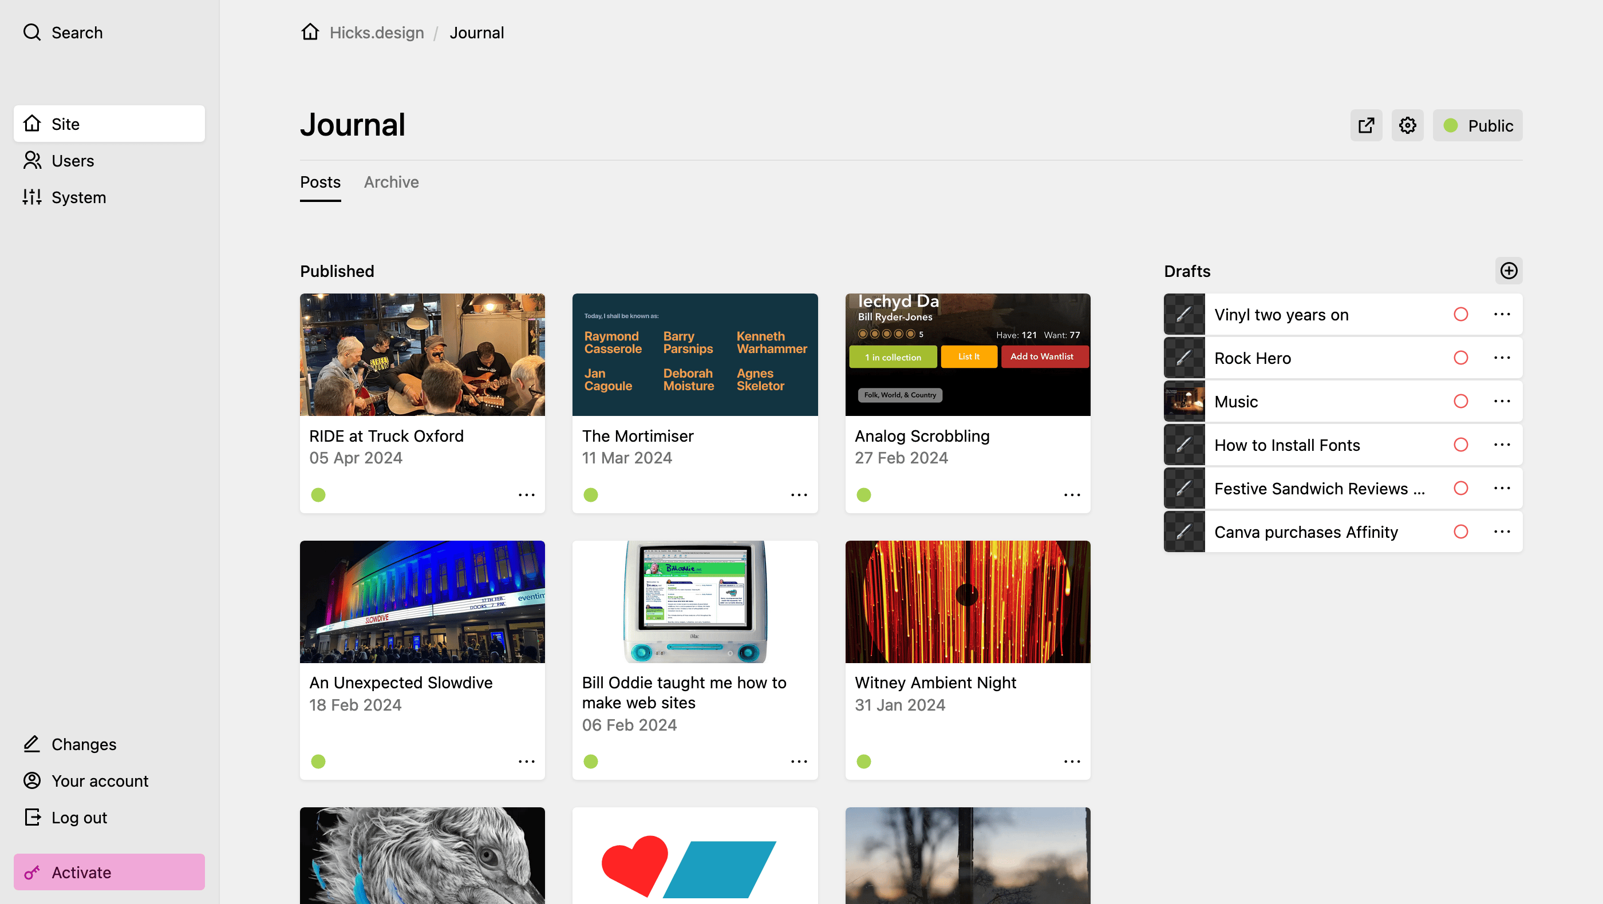
Task: Click the Hicks.design breadcrumb link
Action: tap(377, 33)
